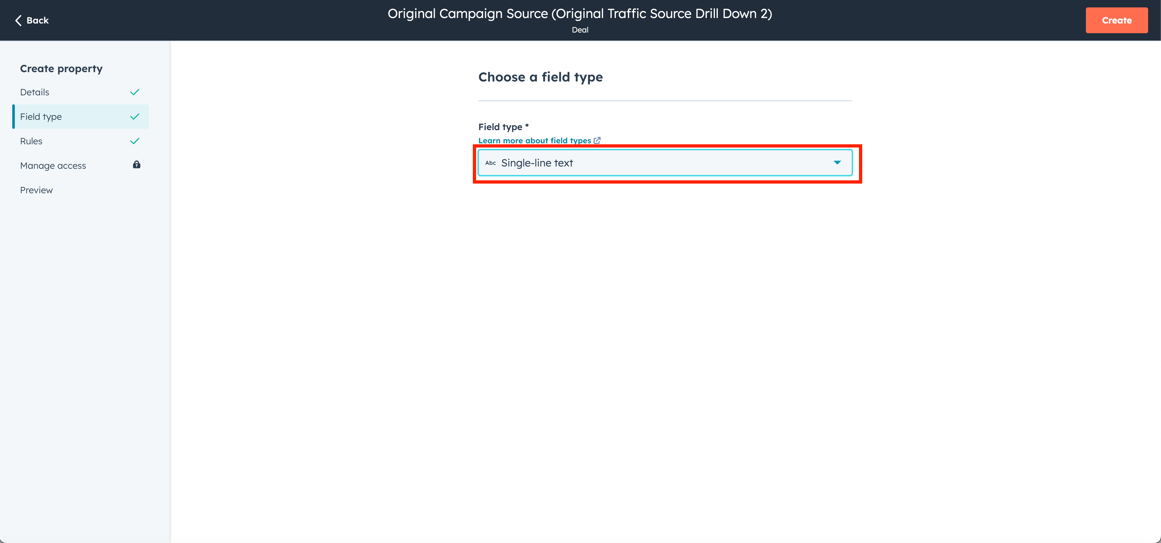Open the Single-line text field type dropdown
Image resolution: width=1161 pixels, height=543 pixels.
point(665,163)
